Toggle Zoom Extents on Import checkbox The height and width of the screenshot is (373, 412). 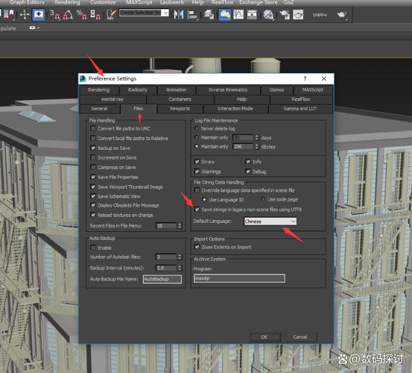[x=197, y=247]
